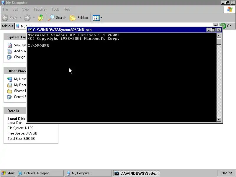Click the Shared Documents folder icon
Viewport: 236px width, 177px height.
(10, 91)
